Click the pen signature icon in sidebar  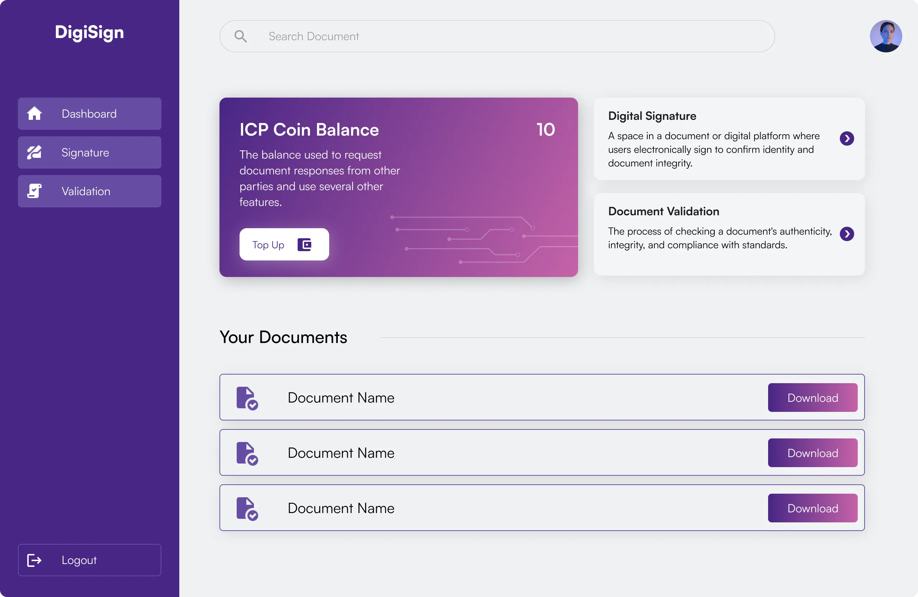[x=34, y=152]
